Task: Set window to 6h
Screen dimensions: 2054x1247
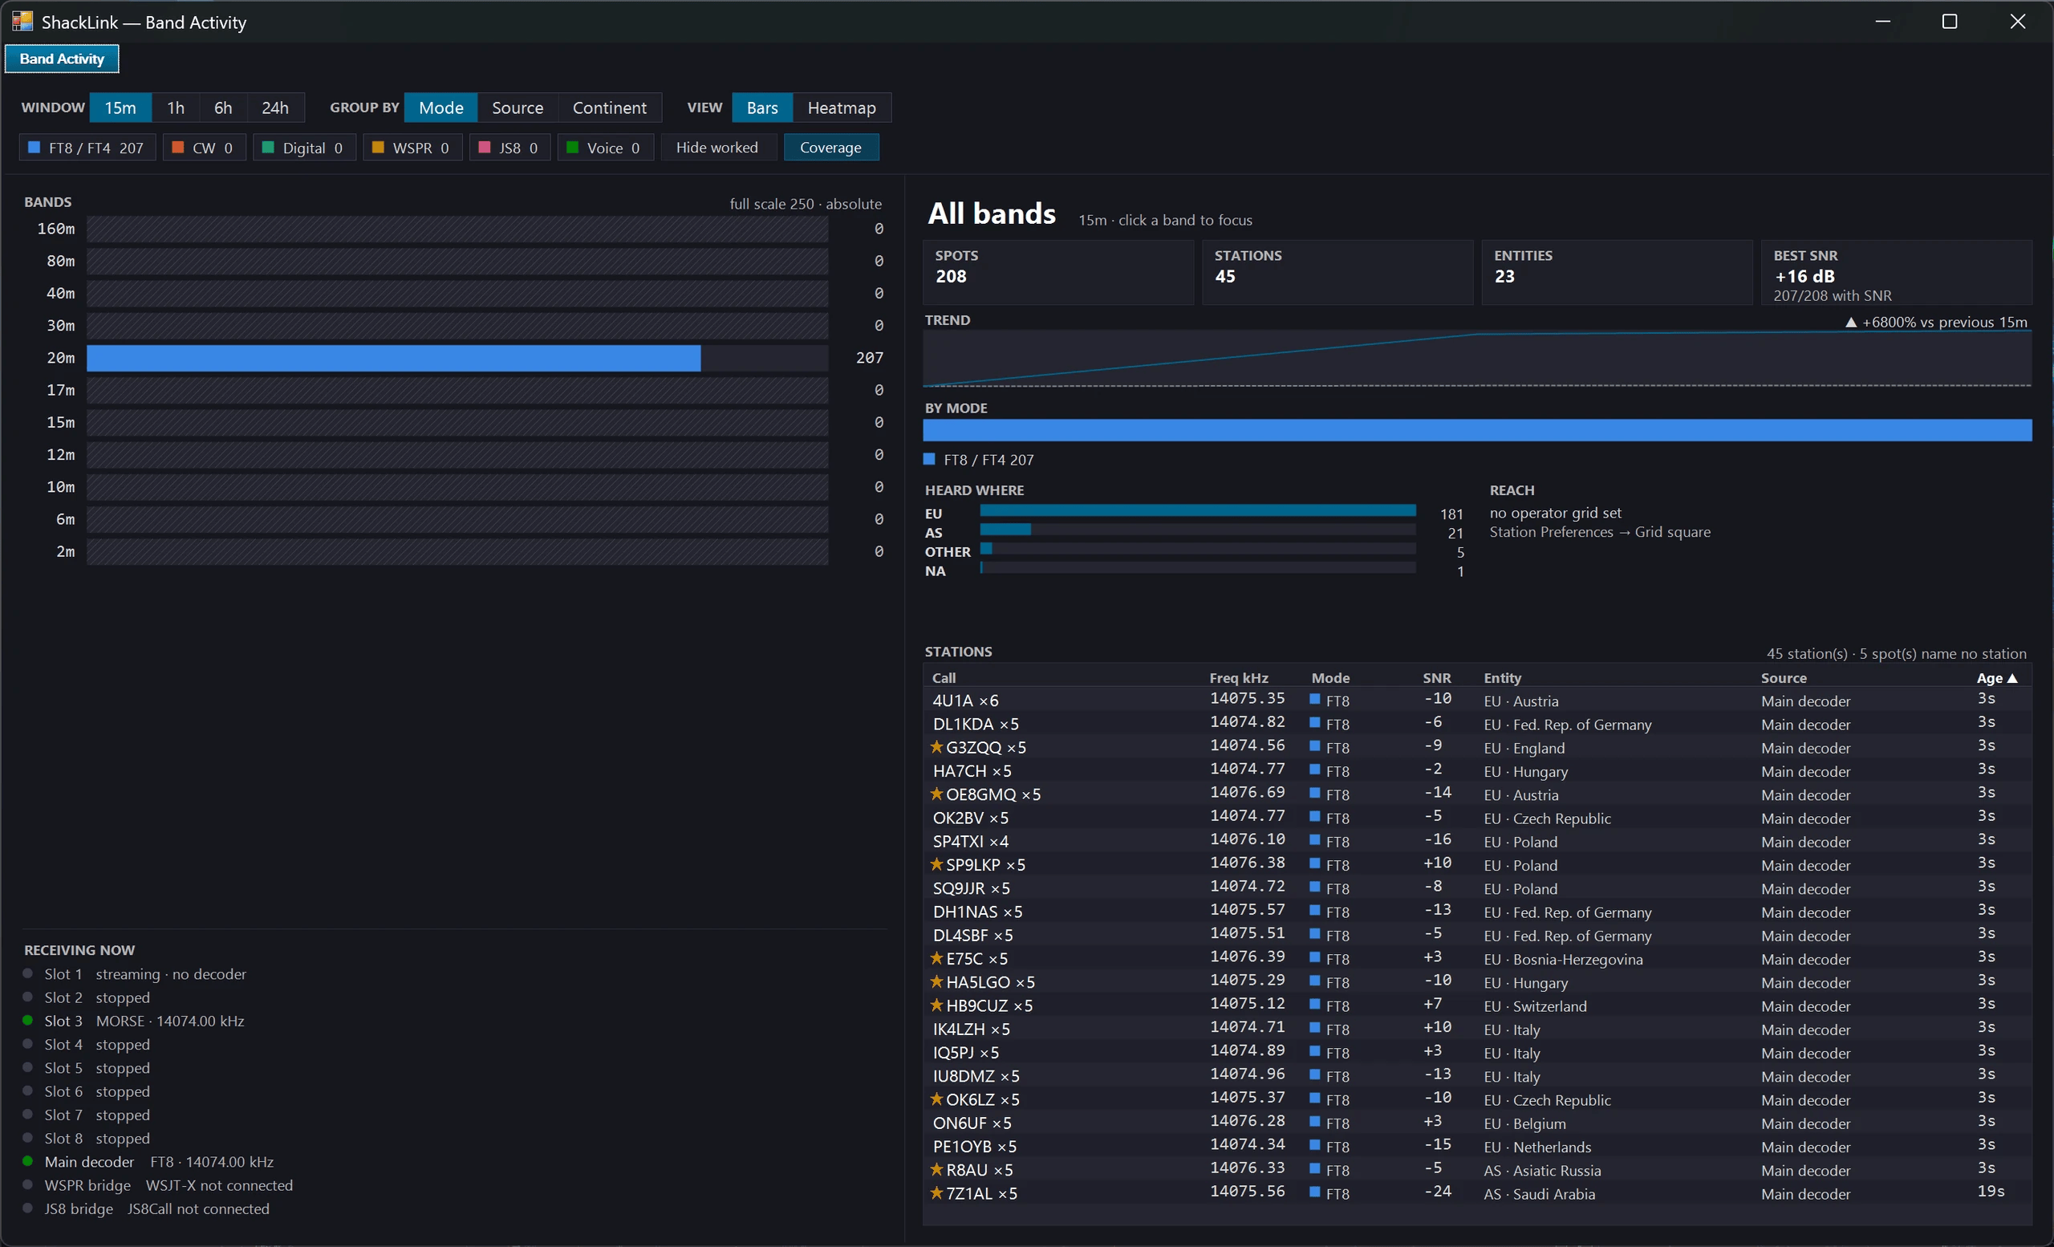Action: point(223,108)
